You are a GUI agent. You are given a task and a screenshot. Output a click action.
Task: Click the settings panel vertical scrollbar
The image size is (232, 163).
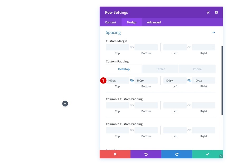[x=222, y=81]
